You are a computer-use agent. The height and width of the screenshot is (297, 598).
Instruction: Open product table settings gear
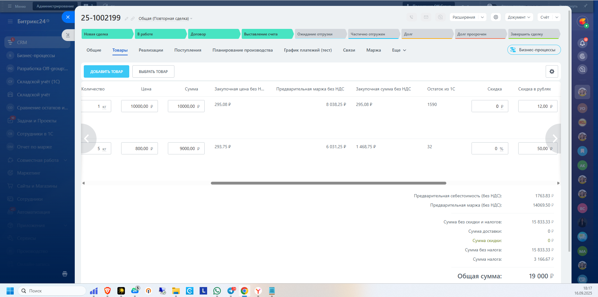552,71
